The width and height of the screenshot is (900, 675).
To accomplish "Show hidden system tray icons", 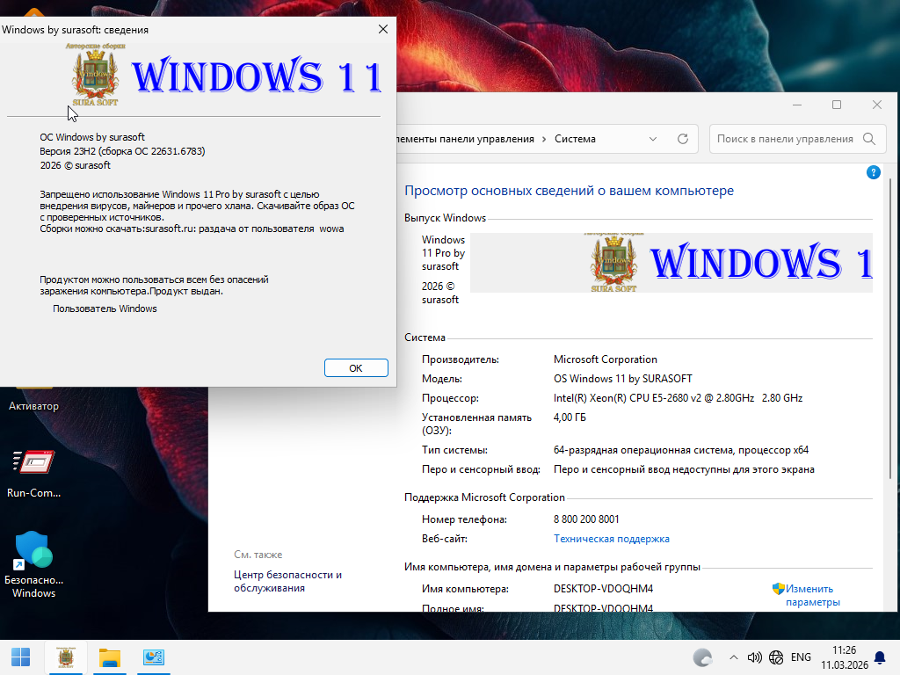I will tap(734, 657).
